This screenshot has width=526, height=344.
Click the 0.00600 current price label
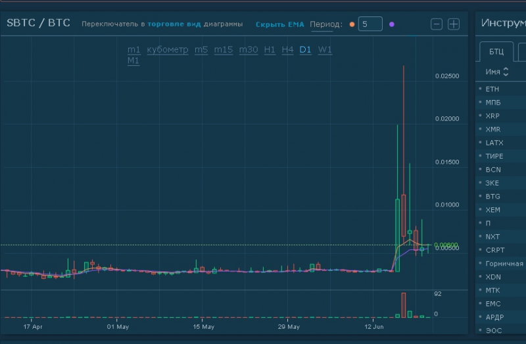[x=446, y=245]
